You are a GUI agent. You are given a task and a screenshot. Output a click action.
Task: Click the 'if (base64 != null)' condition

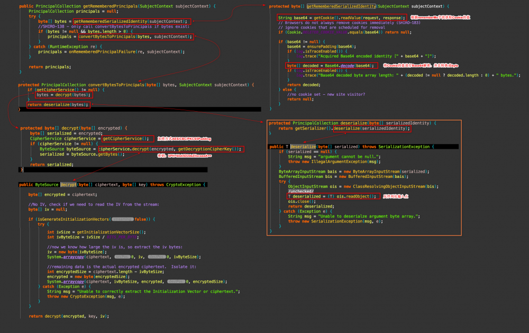click(302, 41)
